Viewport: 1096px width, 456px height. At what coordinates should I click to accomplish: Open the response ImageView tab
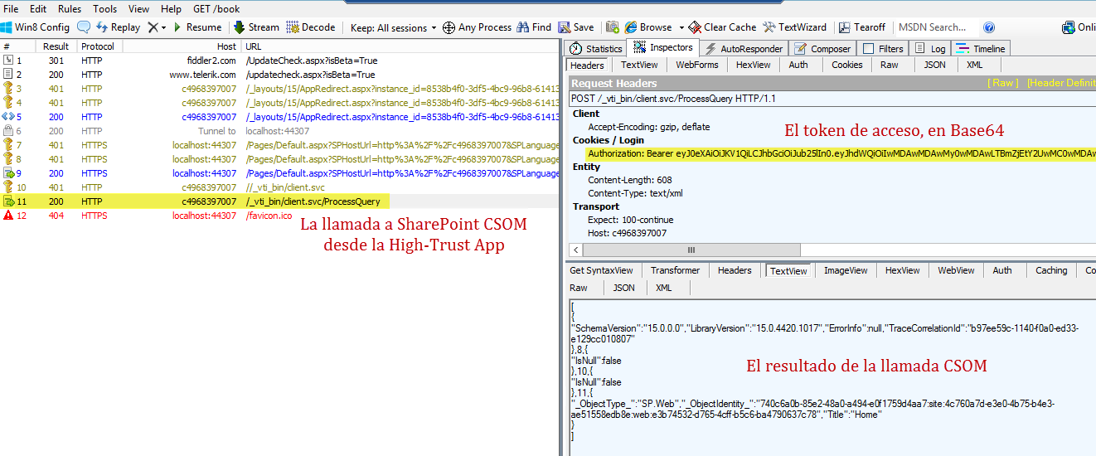pos(844,270)
